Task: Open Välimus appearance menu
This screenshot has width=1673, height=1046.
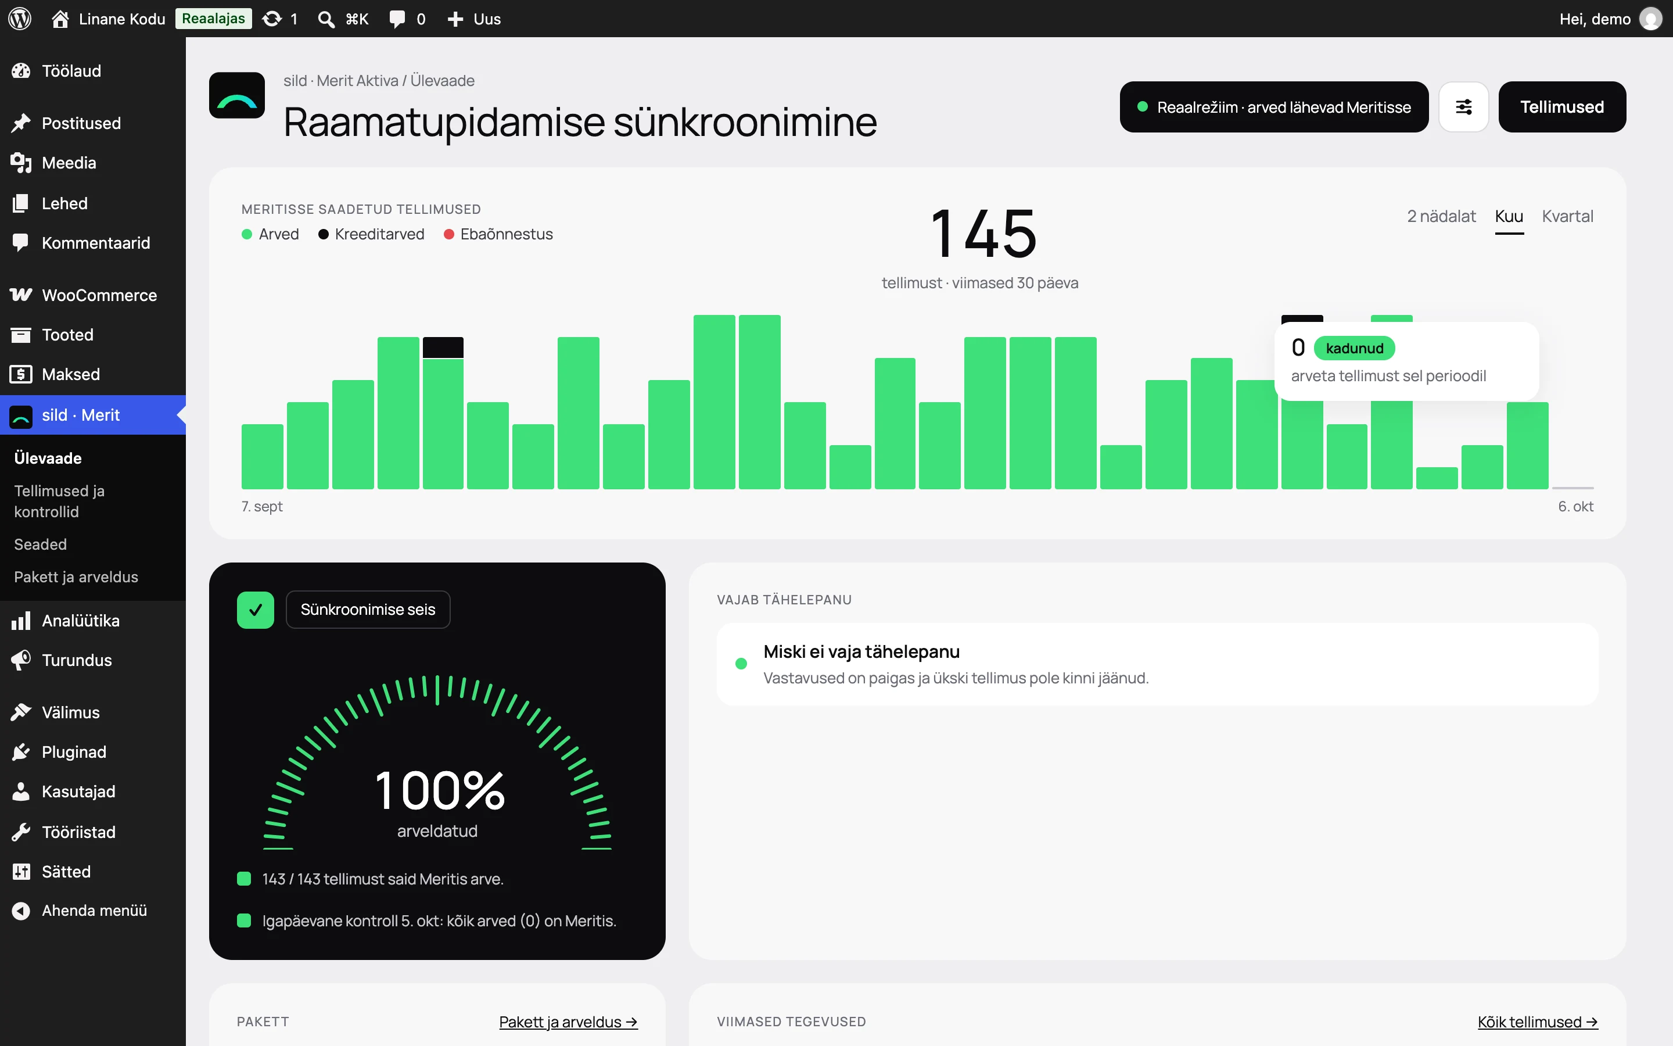Action: click(x=92, y=712)
